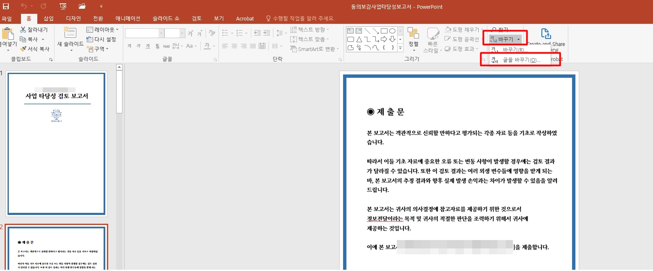The height and width of the screenshot is (271, 653).
Task: Click the decrease font size icon
Action: click(199, 33)
